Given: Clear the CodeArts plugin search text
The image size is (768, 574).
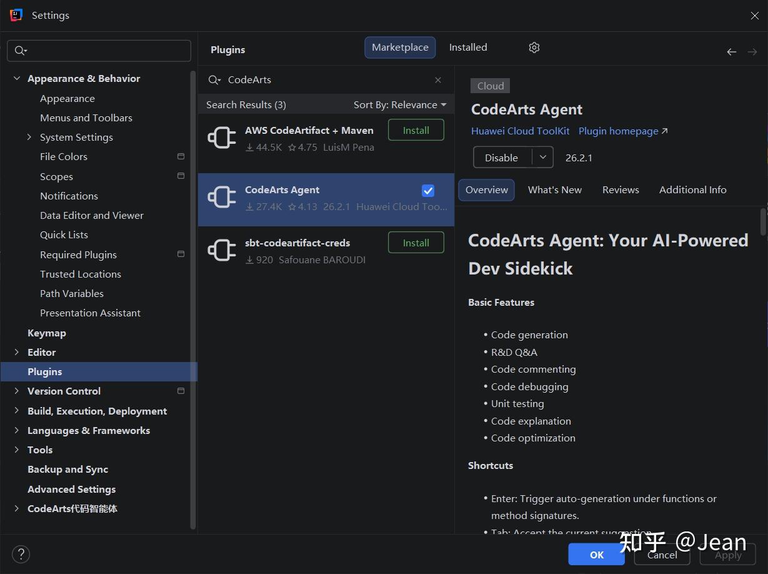Looking at the screenshot, I should pos(438,80).
